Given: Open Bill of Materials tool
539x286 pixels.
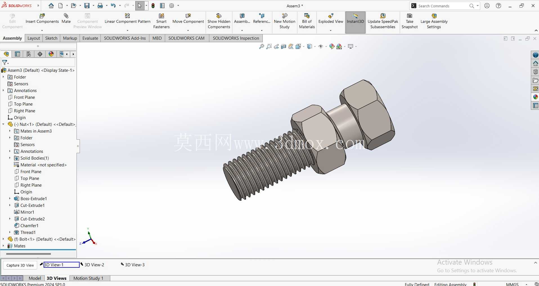Looking at the screenshot, I should 307,21.
